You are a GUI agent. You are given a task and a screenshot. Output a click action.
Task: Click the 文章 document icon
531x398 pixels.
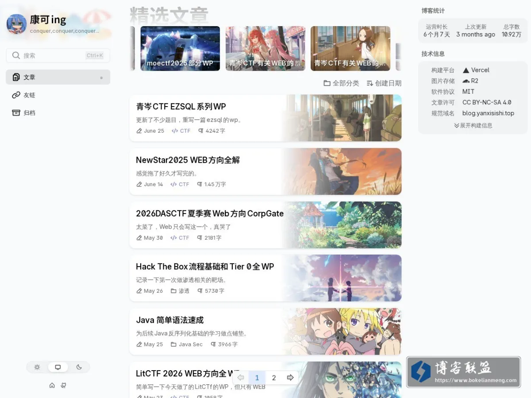pos(16,77)
